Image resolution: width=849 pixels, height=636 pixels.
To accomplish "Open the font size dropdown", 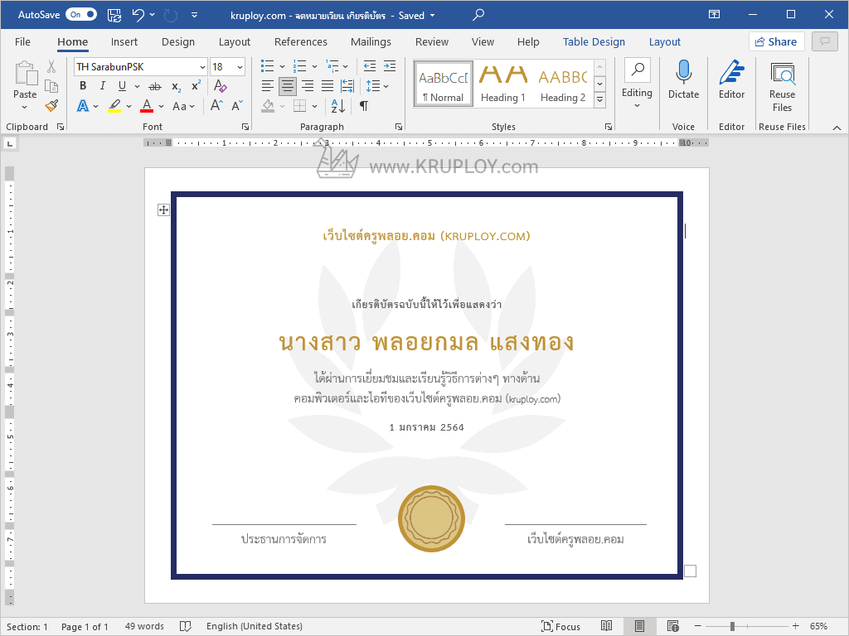I will [240, 67].
